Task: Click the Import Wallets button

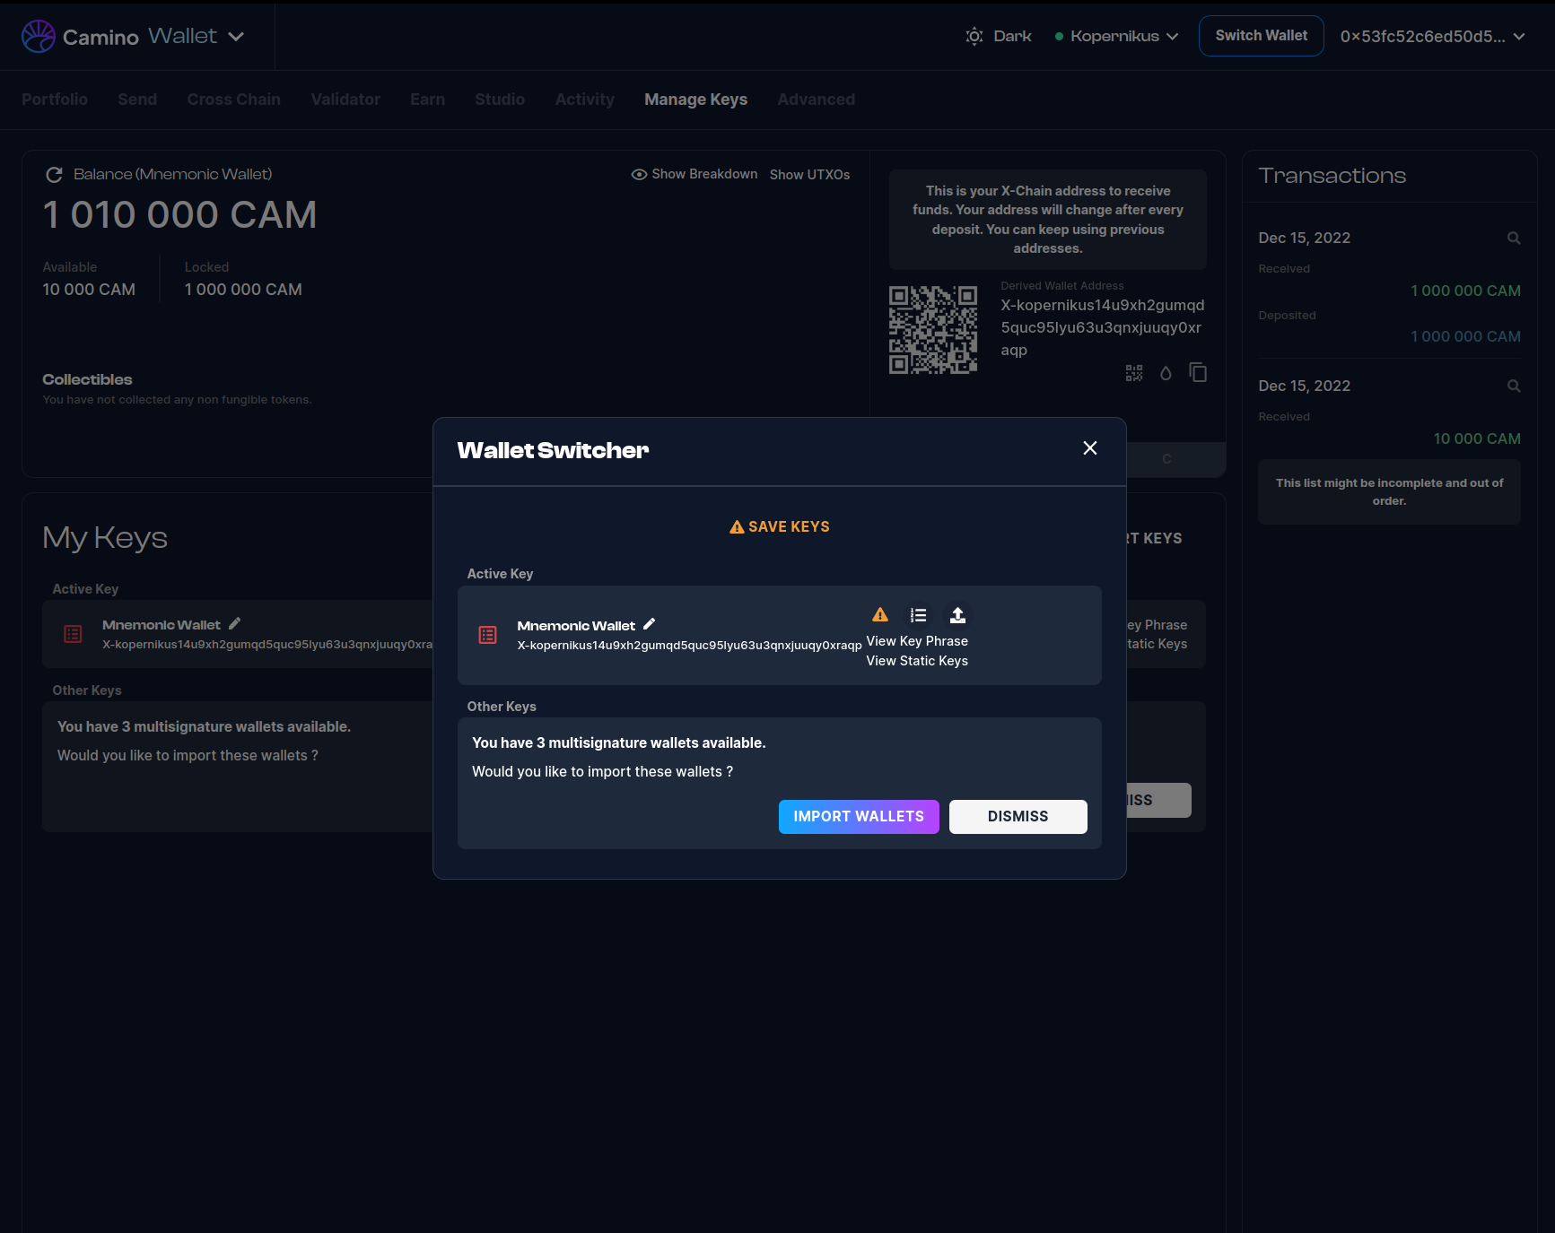Action: (858, 817)
